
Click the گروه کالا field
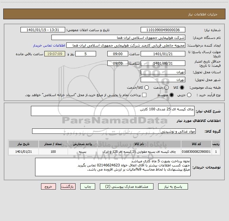pyautogui.click(x=114, y=131)
